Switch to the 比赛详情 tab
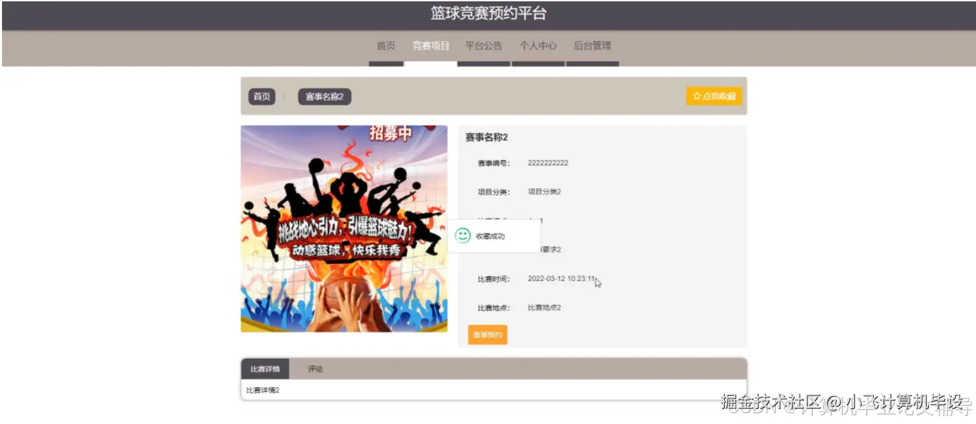The width and height of the screenshot is (976, 424). click(x=265, y=369)
